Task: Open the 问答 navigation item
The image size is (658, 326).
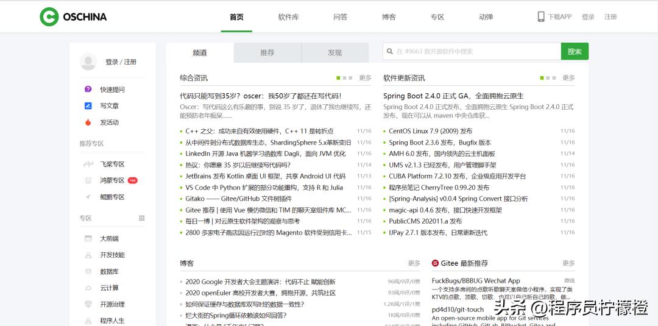Action: pyautogui.click(x=341, y=17)
